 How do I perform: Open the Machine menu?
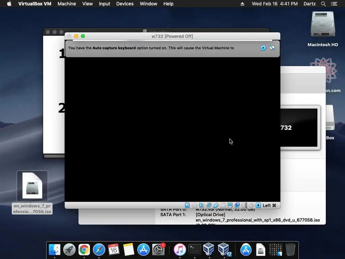67,4
